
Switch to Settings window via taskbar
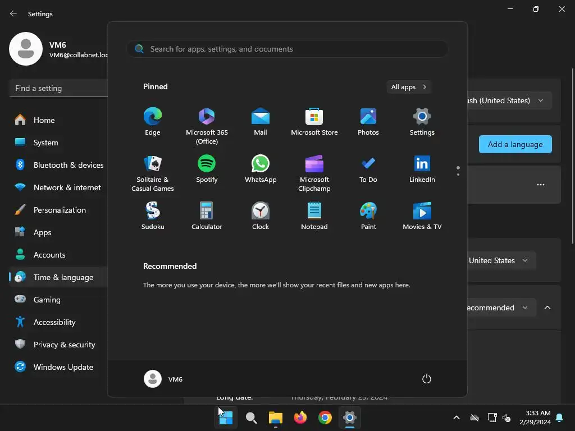[349, 418]
